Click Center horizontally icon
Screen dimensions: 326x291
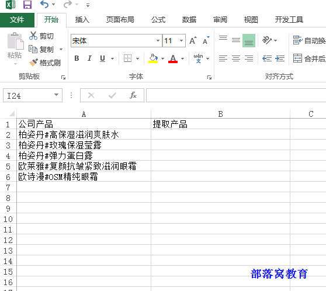click(x=236, y=58)
